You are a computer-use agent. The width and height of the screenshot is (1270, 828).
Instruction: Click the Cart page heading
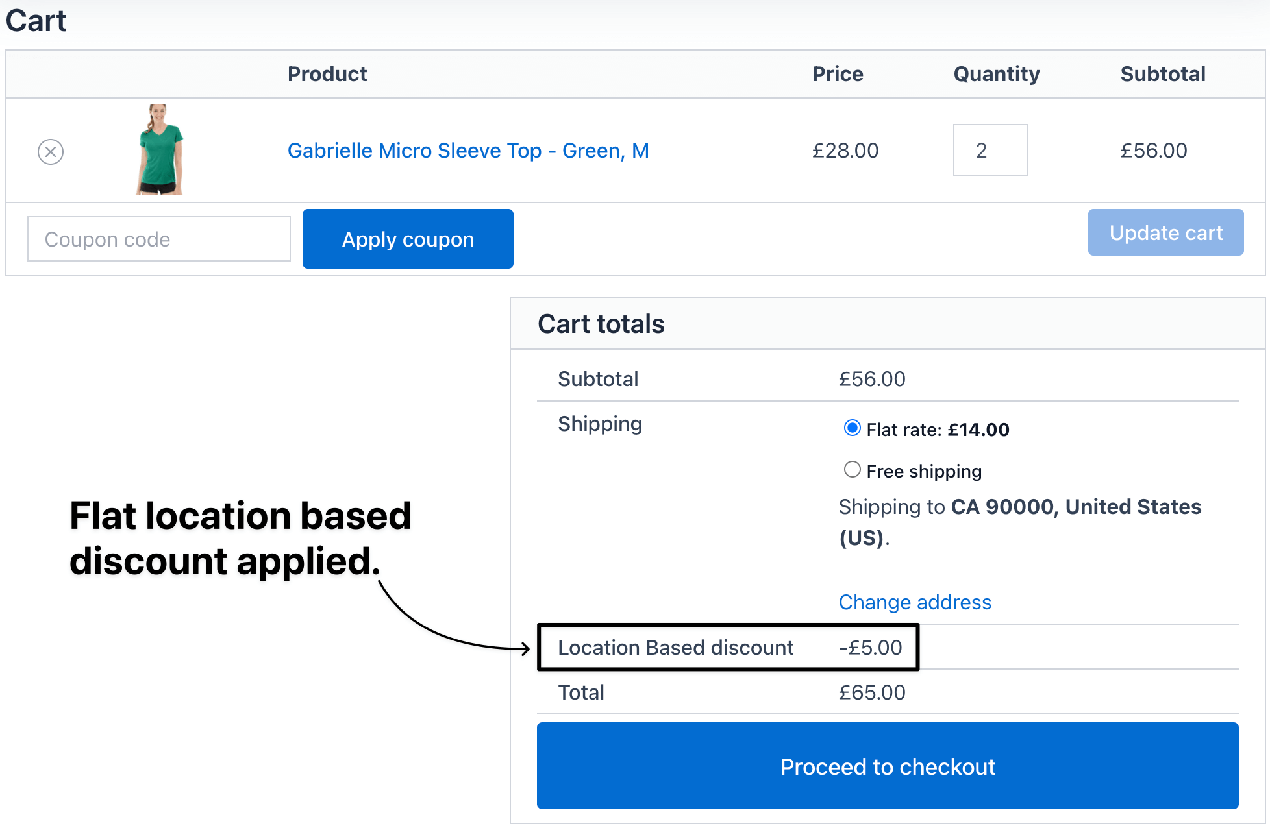(x=36, y=21)
